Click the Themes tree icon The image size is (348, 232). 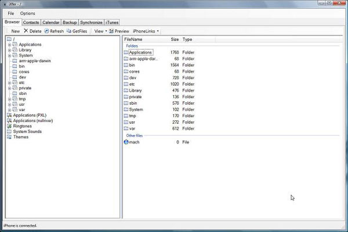pos(9,137)
